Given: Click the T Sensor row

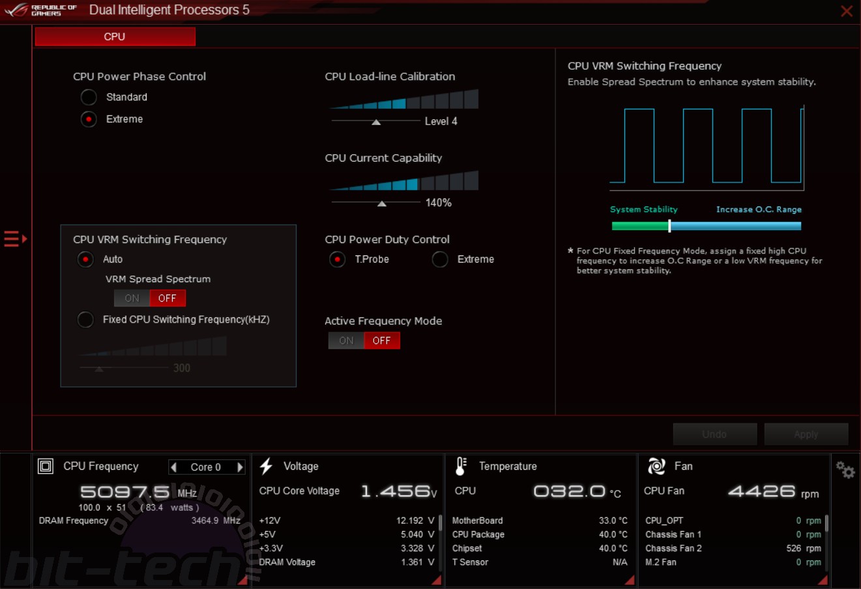Looking at the screenshot, I should coord(540,562).
